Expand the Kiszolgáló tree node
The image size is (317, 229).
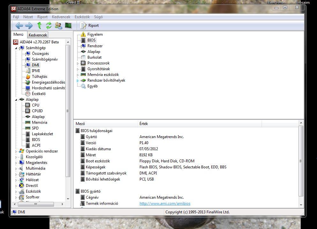click(16, 157)
